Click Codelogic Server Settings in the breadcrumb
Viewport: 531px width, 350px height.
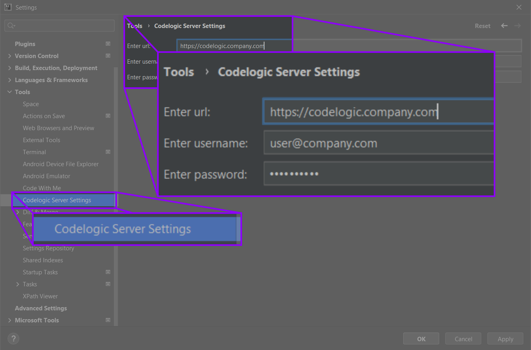tap(190, 26)
